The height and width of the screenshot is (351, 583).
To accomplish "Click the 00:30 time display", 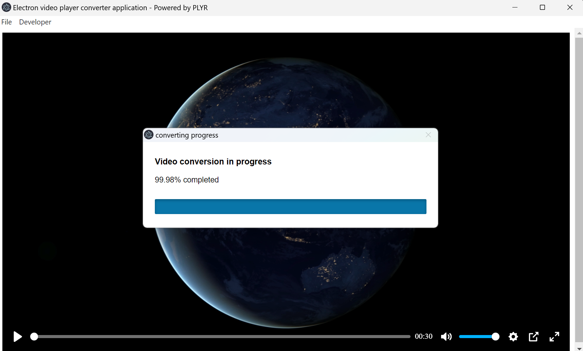I will tap(423, 336).
